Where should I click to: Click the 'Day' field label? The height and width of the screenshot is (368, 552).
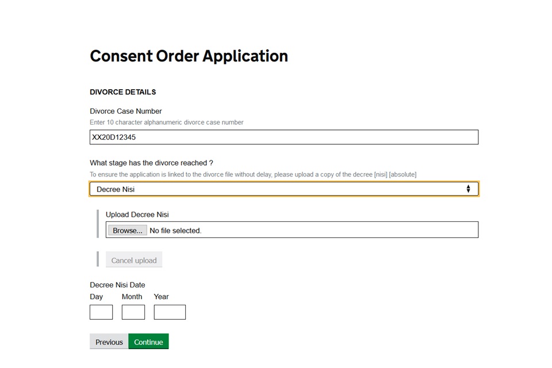pos(96,297)
